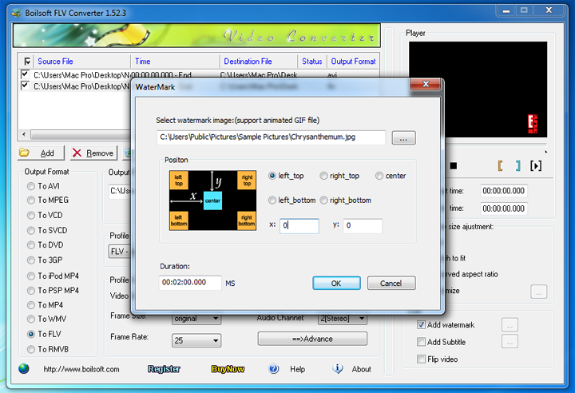The width and height of the screenshot is (575, 393).
Task: Confirm watermark with OK button
Action: pyautogui.click(x=336, y=284)
